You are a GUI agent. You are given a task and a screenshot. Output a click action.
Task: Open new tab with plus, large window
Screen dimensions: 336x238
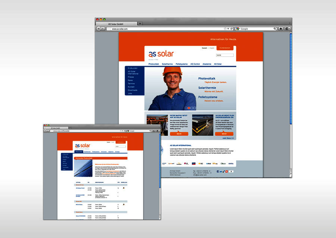[140, 24]
